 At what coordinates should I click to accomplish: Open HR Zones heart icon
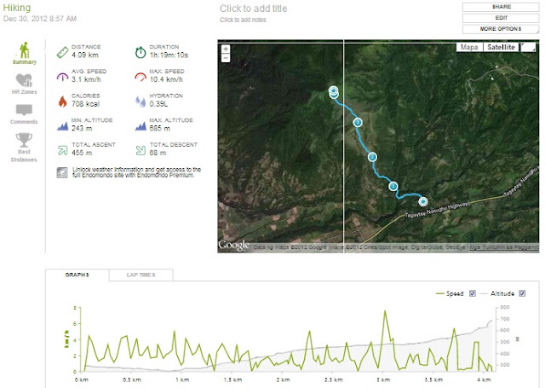tap(24, 80)
